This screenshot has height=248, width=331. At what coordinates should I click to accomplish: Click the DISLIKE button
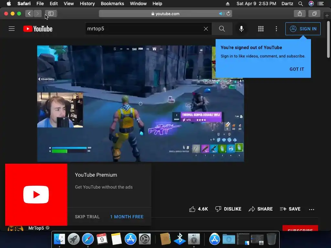(x=228, y=209)
